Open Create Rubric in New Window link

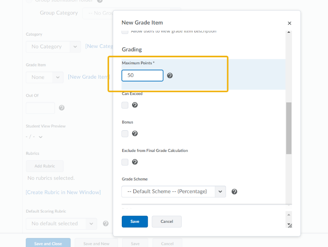(63, 192)
